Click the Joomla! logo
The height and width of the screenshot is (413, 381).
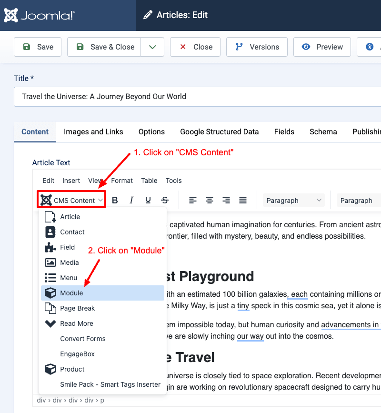[40, 15]
